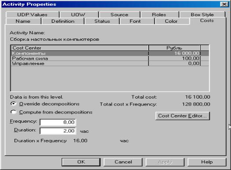Image resolution: width=231 pixels, height=170 pixels.
Task: Focus the Duration input field
Action: 58,131
